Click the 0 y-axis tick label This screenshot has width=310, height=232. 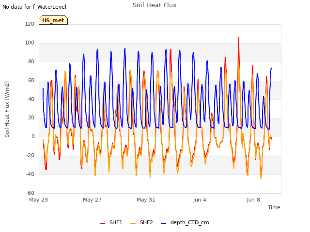click(33, 136)
